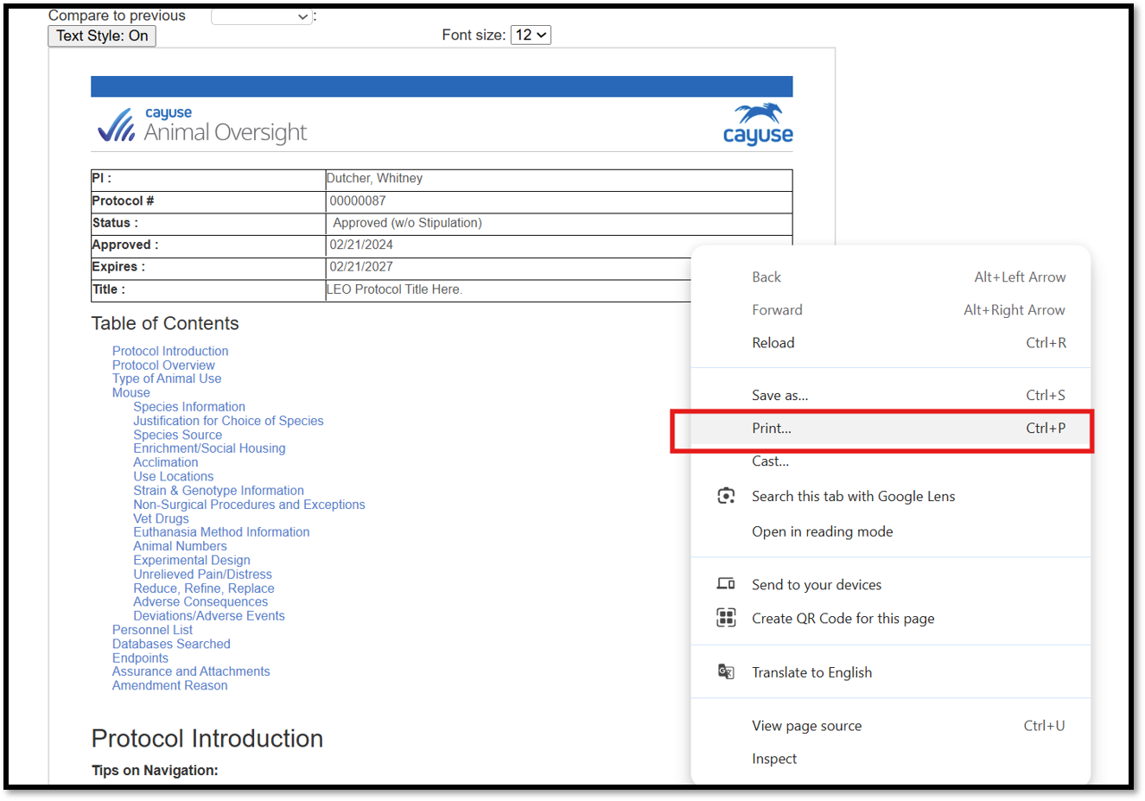
Task: Go to Non-Surgical Procedures and Exceptions
Action: (x=249, y=505)
